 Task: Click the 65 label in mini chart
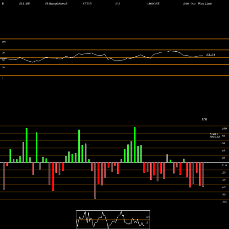[148, 217]
